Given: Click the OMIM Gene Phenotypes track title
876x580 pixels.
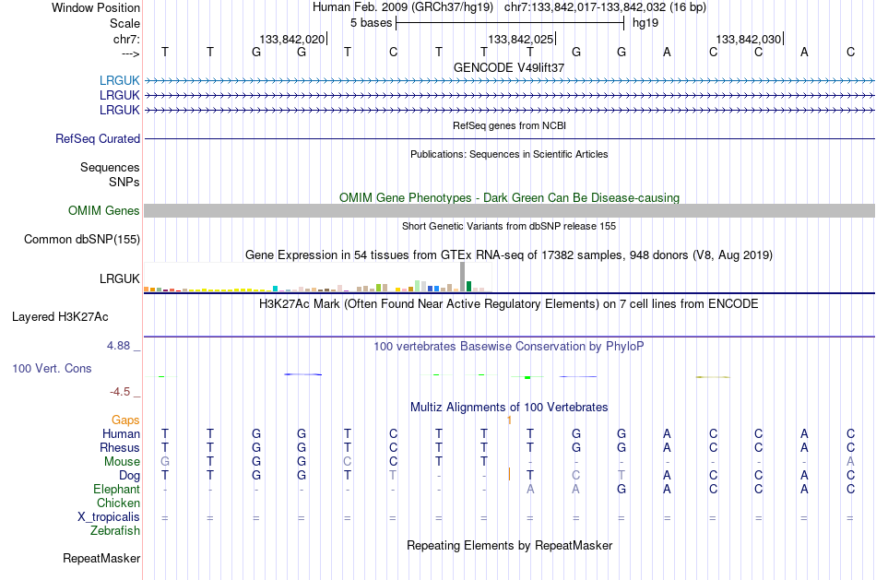Looking at the screenshot, I should pyautogui.click(x=509, y=198).
